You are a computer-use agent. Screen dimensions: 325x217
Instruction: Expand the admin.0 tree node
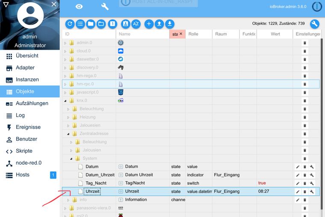[65, 43]
